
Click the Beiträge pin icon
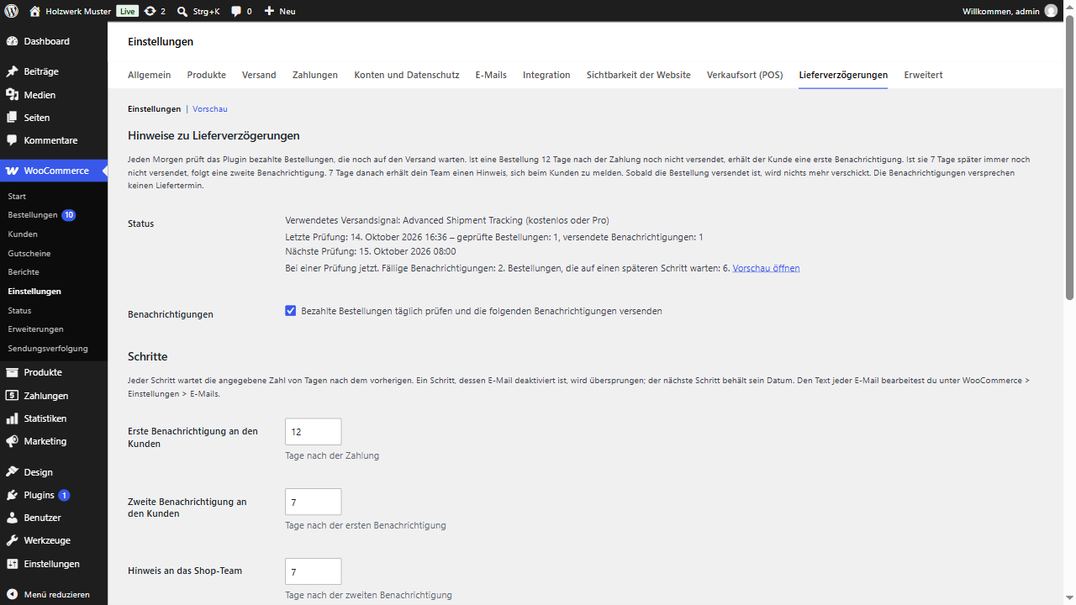13,71
